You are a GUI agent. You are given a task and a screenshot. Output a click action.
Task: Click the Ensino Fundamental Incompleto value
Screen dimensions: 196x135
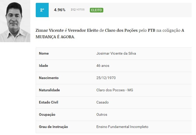[122, 127]
